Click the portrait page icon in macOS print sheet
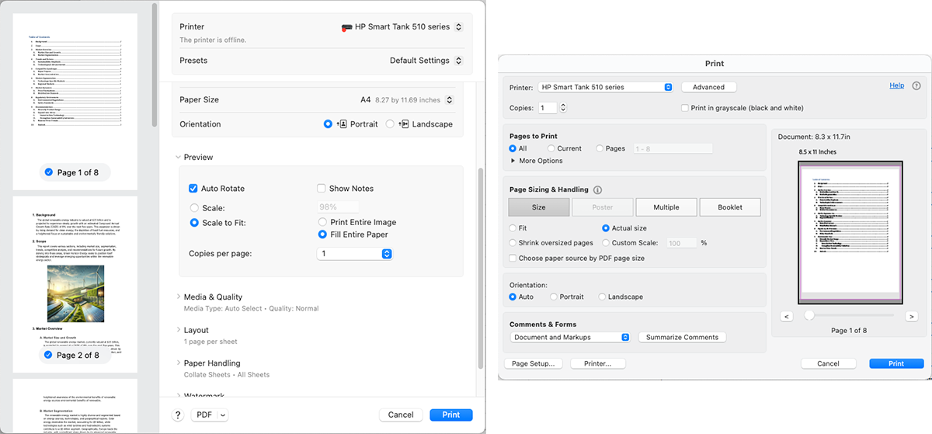This screenshot has width=932, height=434. pos(340,124)
